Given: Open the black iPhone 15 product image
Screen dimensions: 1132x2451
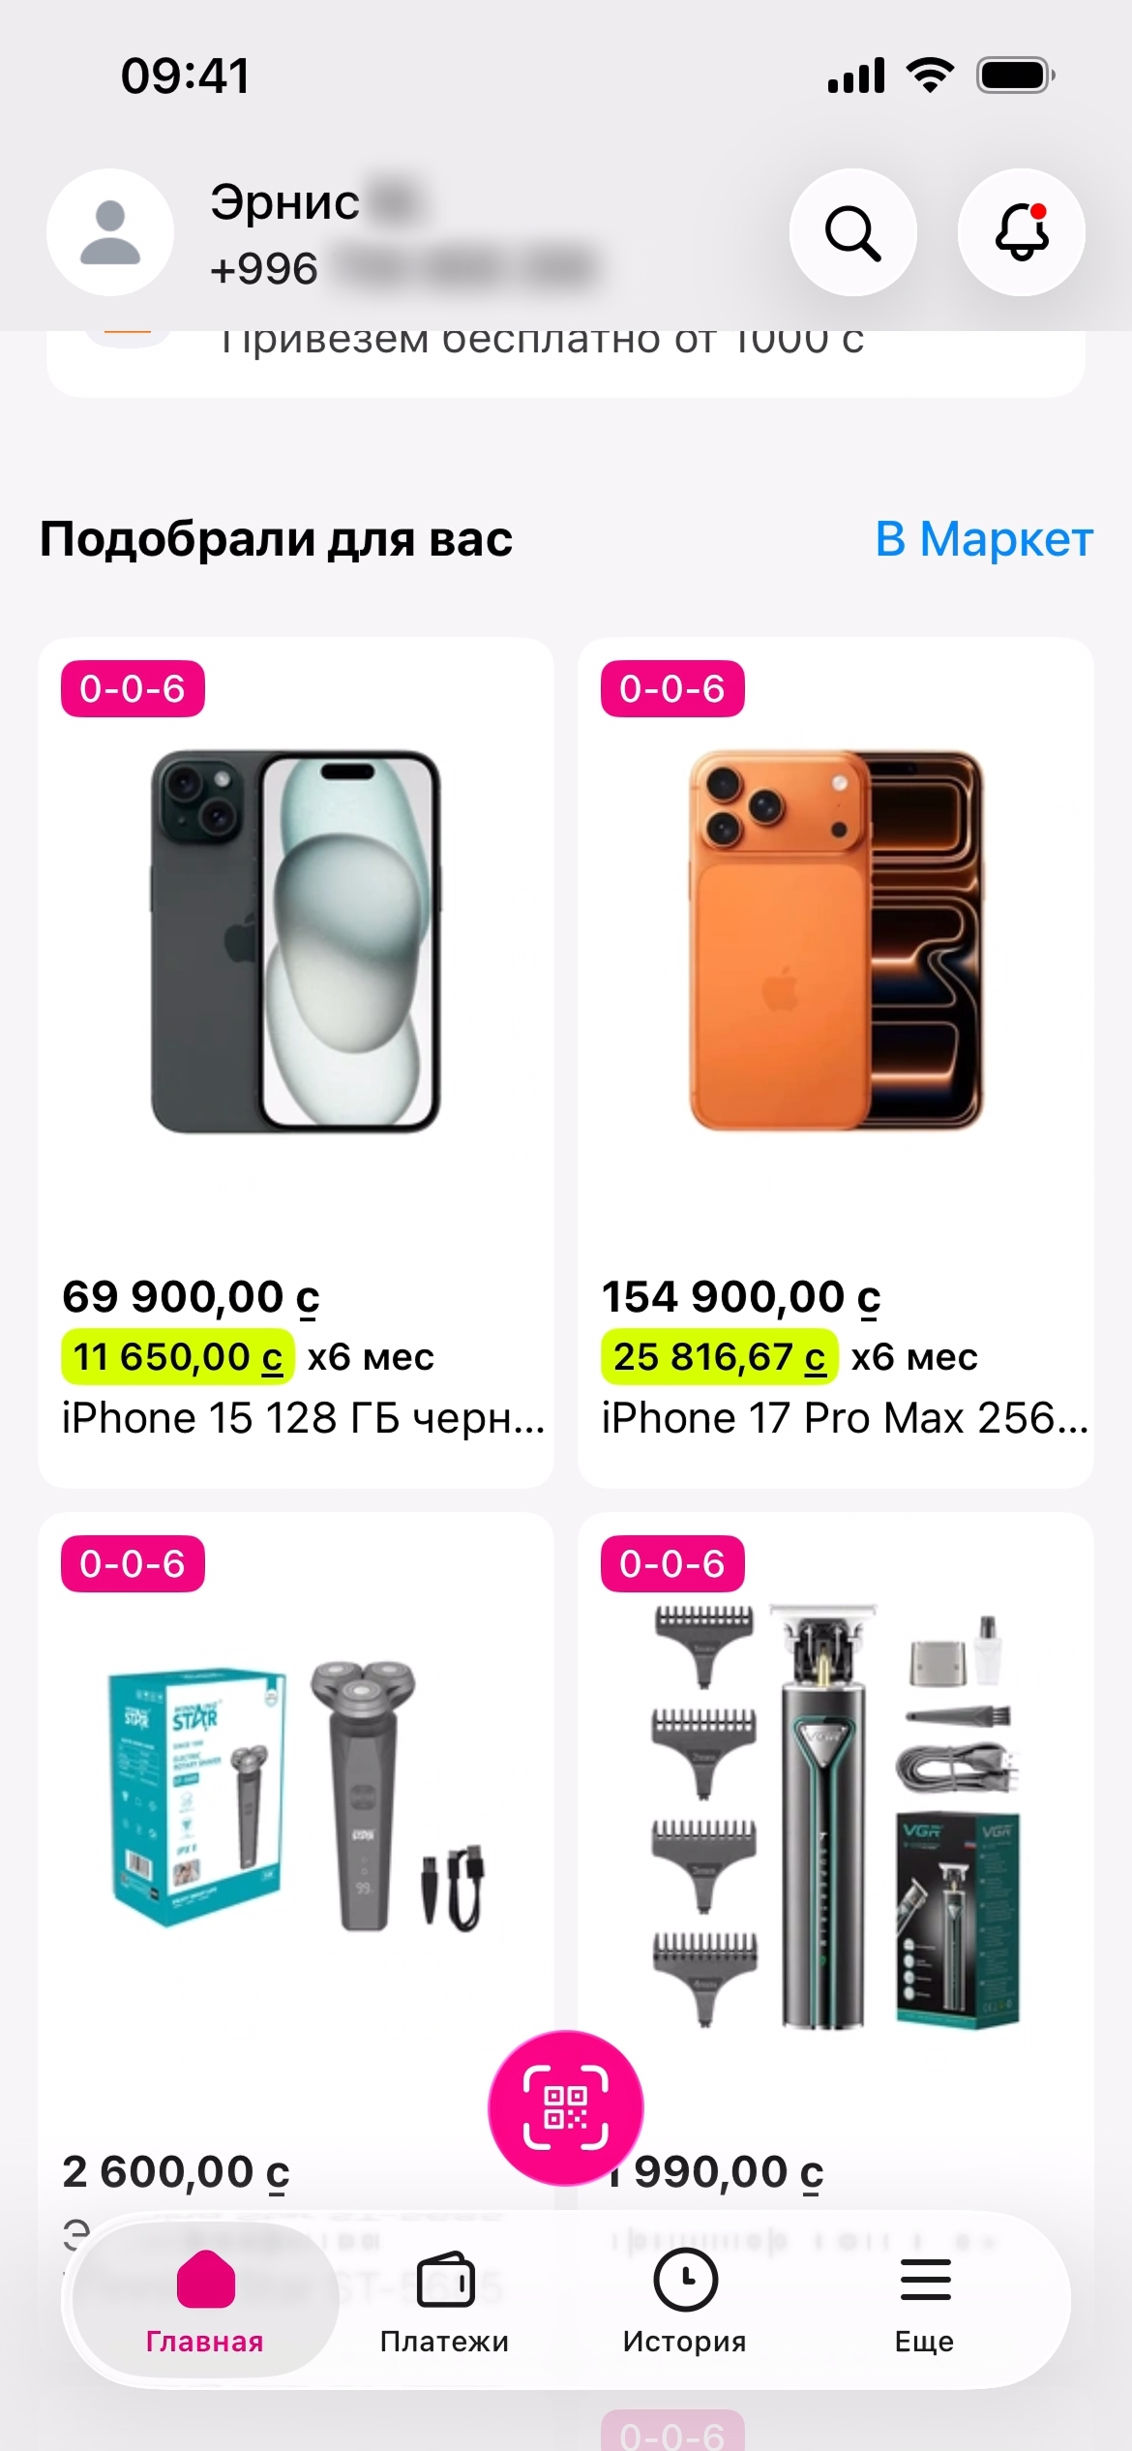Looking at the screenshot, I should point(296,941).
